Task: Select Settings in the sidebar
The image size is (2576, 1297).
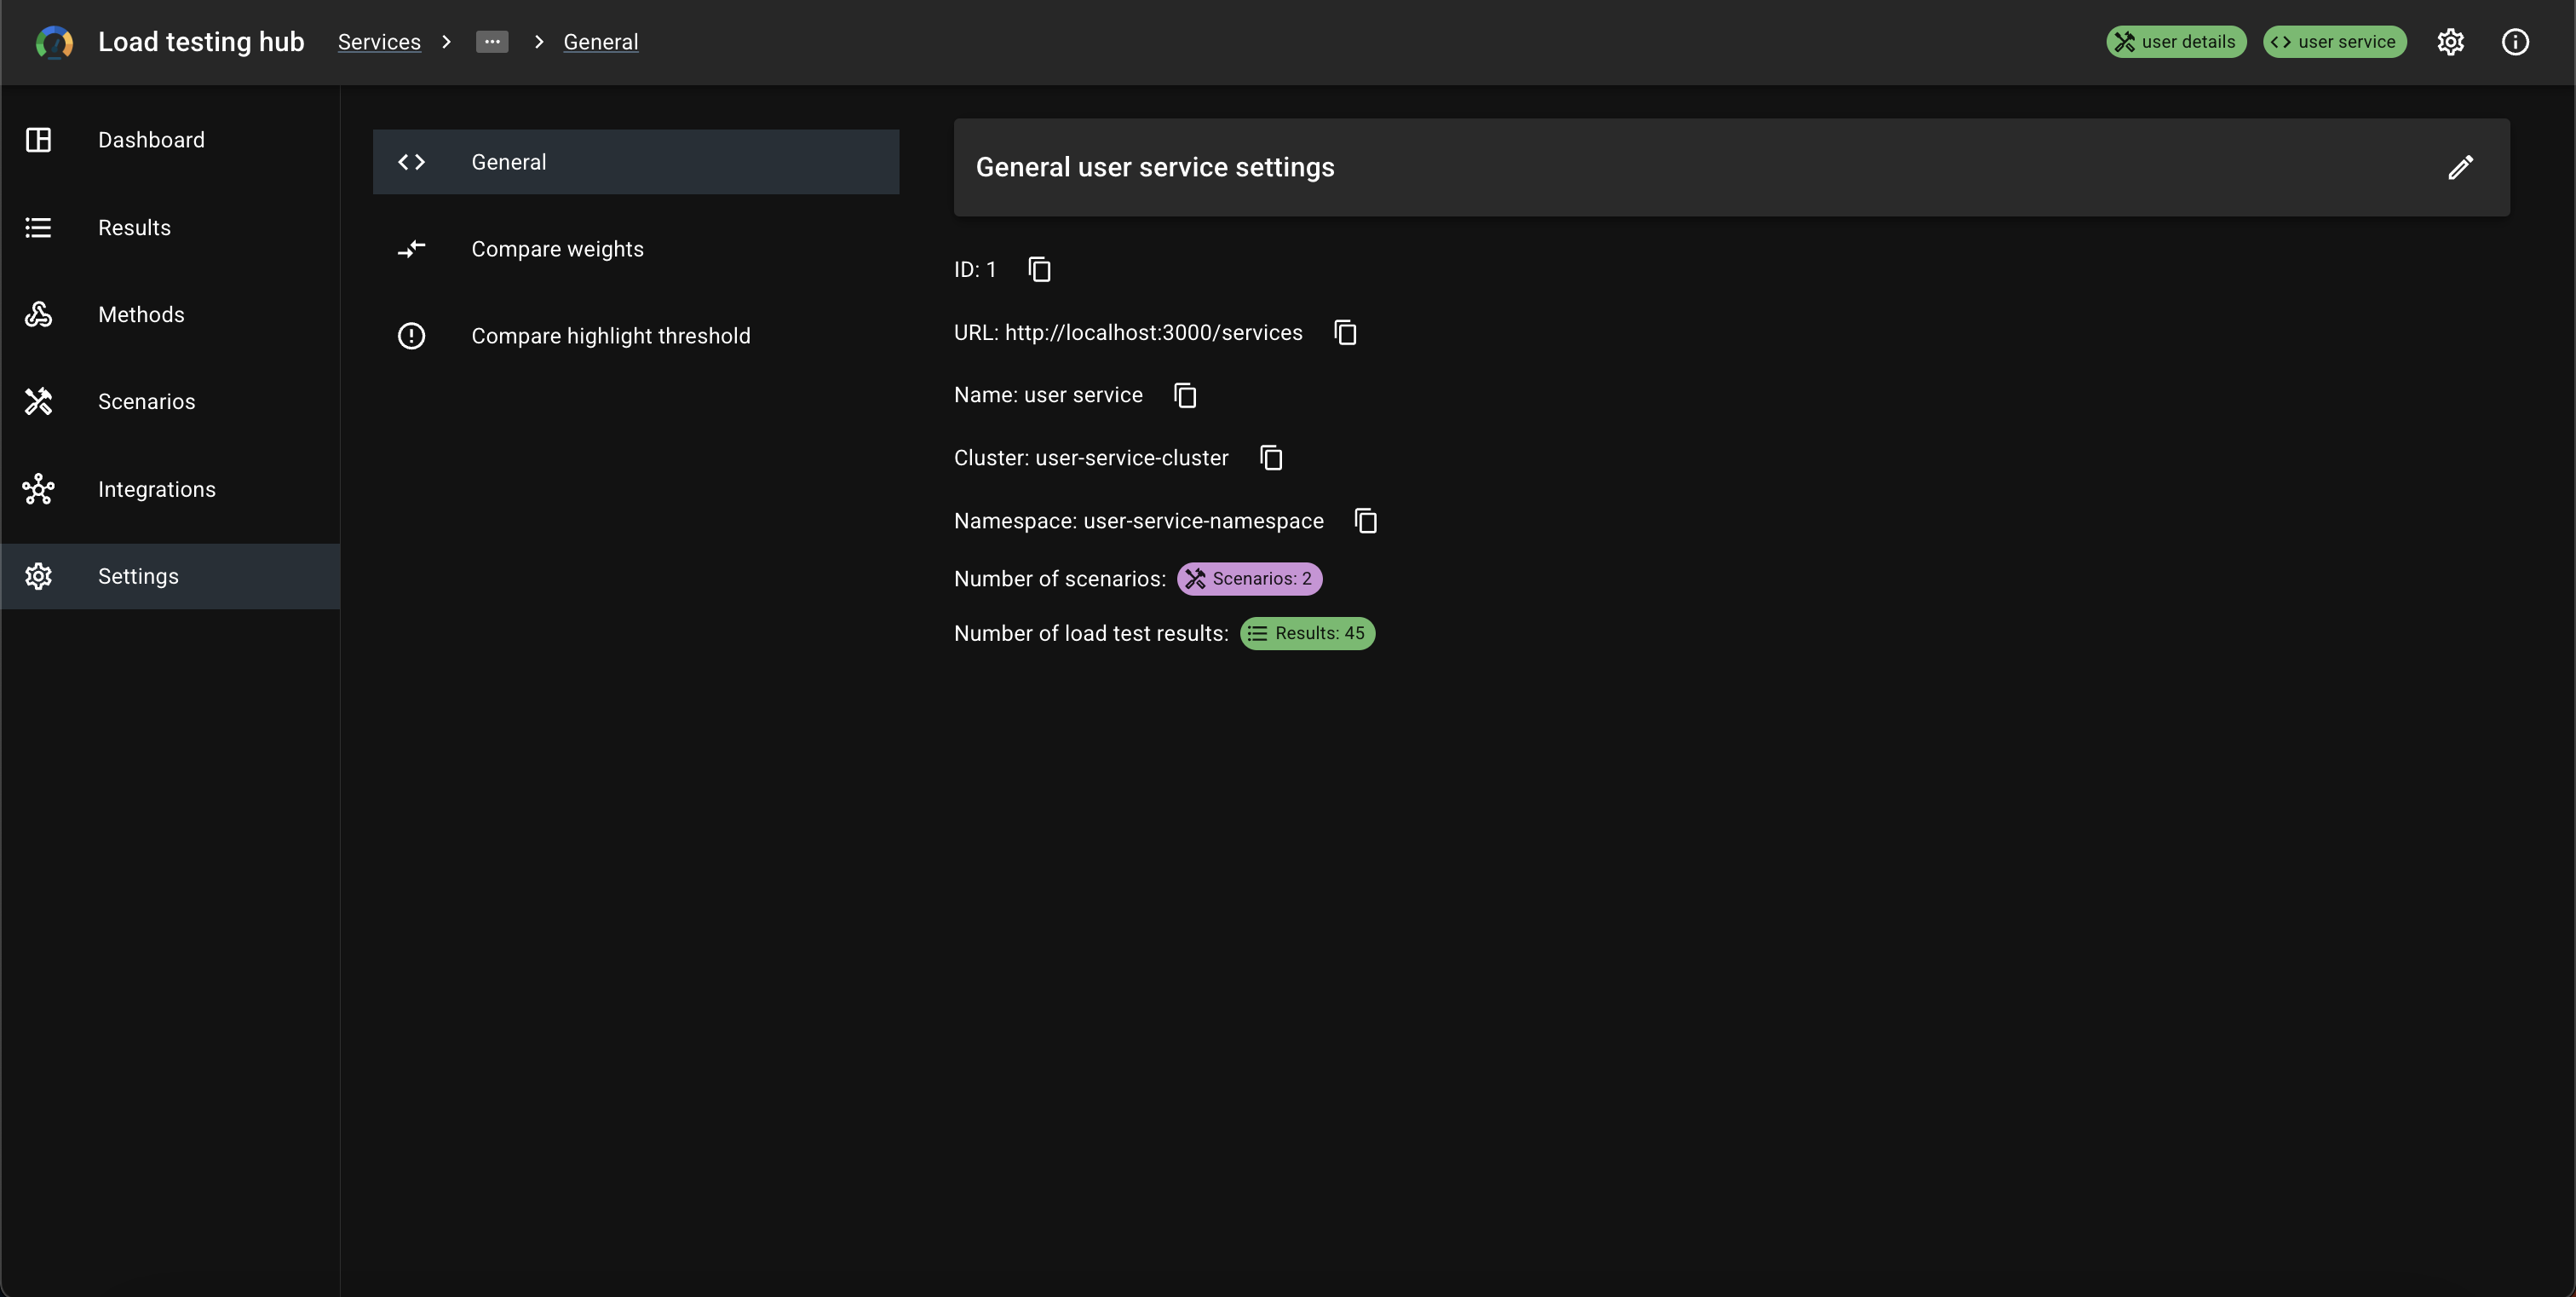Action: (170, 576)
